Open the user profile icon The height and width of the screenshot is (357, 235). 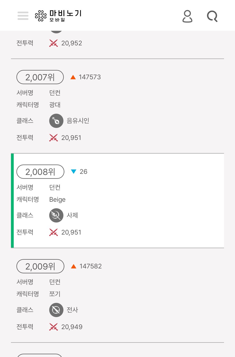187,16
